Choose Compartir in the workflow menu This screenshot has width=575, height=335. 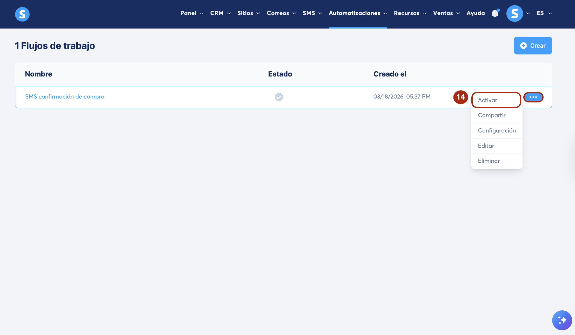[x=492, y=115]
